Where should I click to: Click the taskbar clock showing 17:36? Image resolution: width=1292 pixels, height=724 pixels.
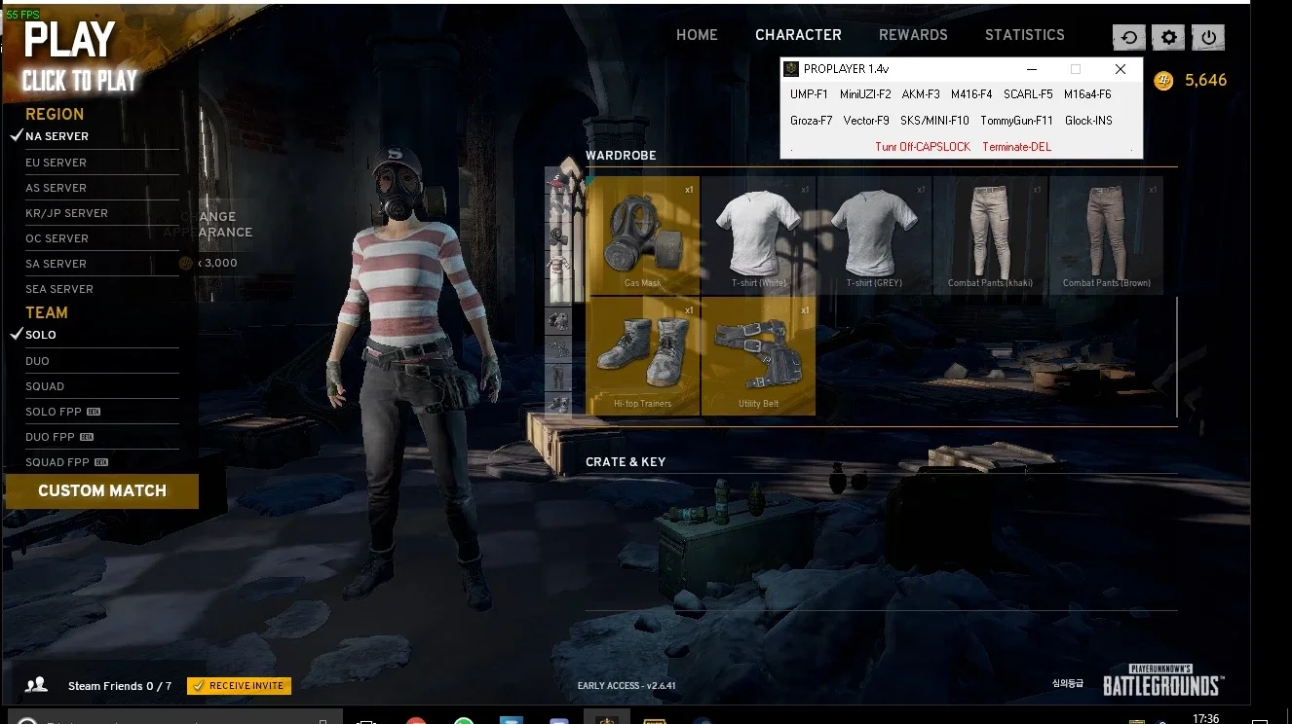[1205, 718]
